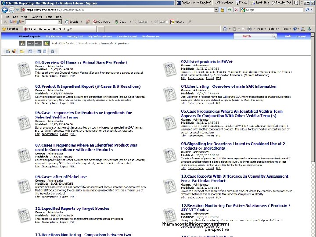Expand the Google toolbar search field dropdown
Image resolution: width=316 pixels, height=237 pixels.
pyautogui.click(x=60, y=22)
